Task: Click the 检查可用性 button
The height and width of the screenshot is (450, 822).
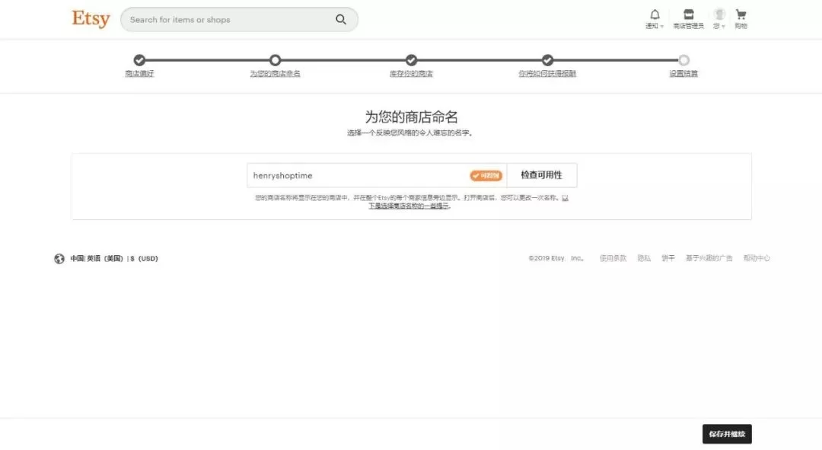Action: coord(541,175)
